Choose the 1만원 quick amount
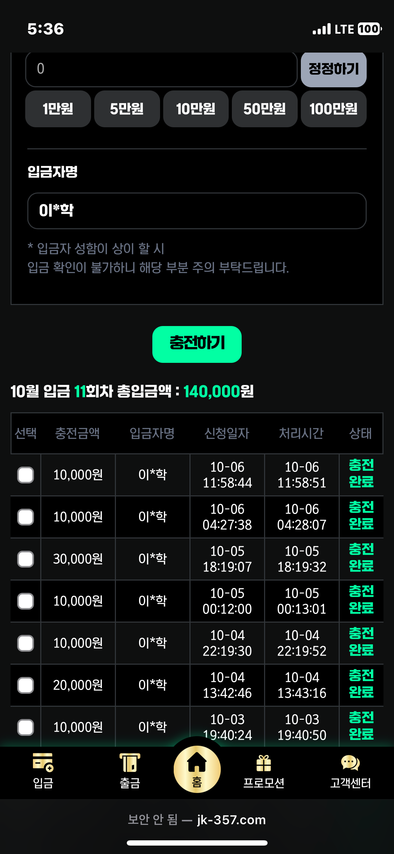The height and width of the screenshot is (854, 394). [x=58, y=109]
